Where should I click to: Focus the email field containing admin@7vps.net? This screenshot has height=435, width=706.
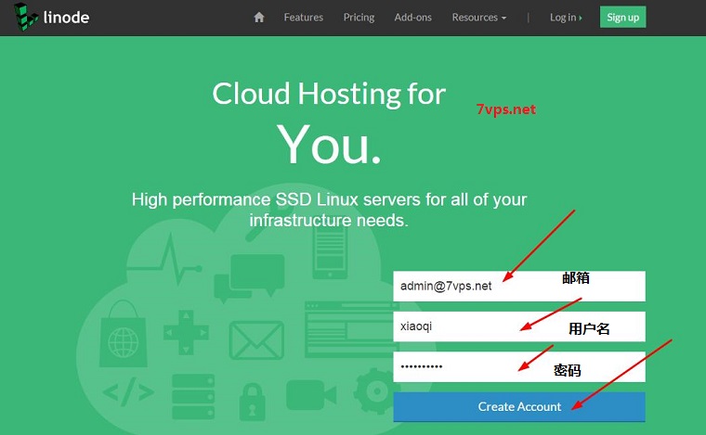[x=519, y=286]
